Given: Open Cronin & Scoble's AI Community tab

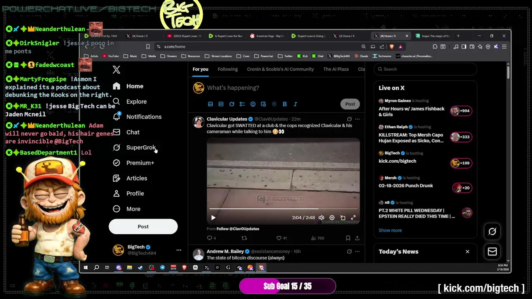Looking at the screenshot, I should (x=281, y=69).
